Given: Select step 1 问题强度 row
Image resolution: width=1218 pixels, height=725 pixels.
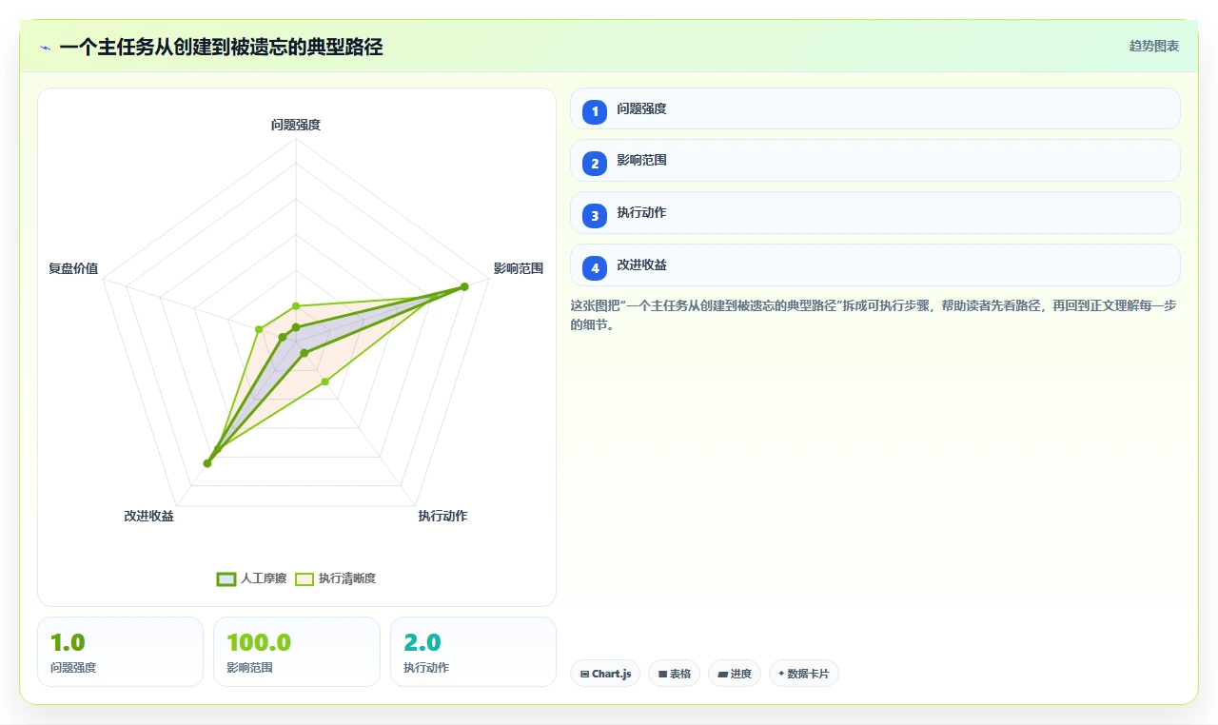Looking at the screenshot, I should click(x=875, y=108).
